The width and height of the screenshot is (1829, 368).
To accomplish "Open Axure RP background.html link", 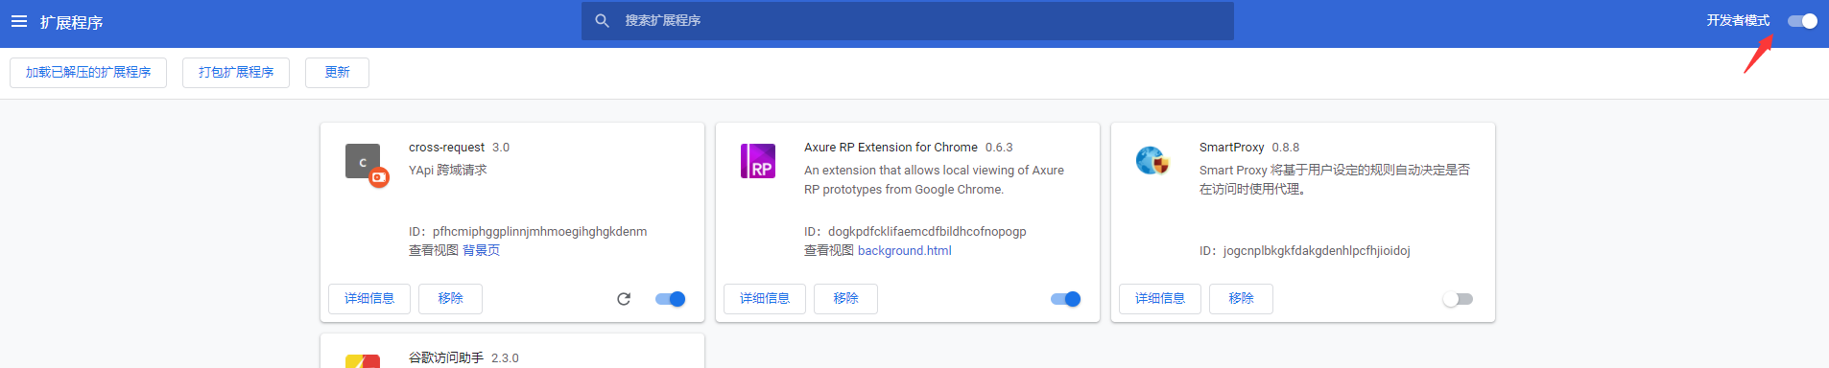I will 905,250.
